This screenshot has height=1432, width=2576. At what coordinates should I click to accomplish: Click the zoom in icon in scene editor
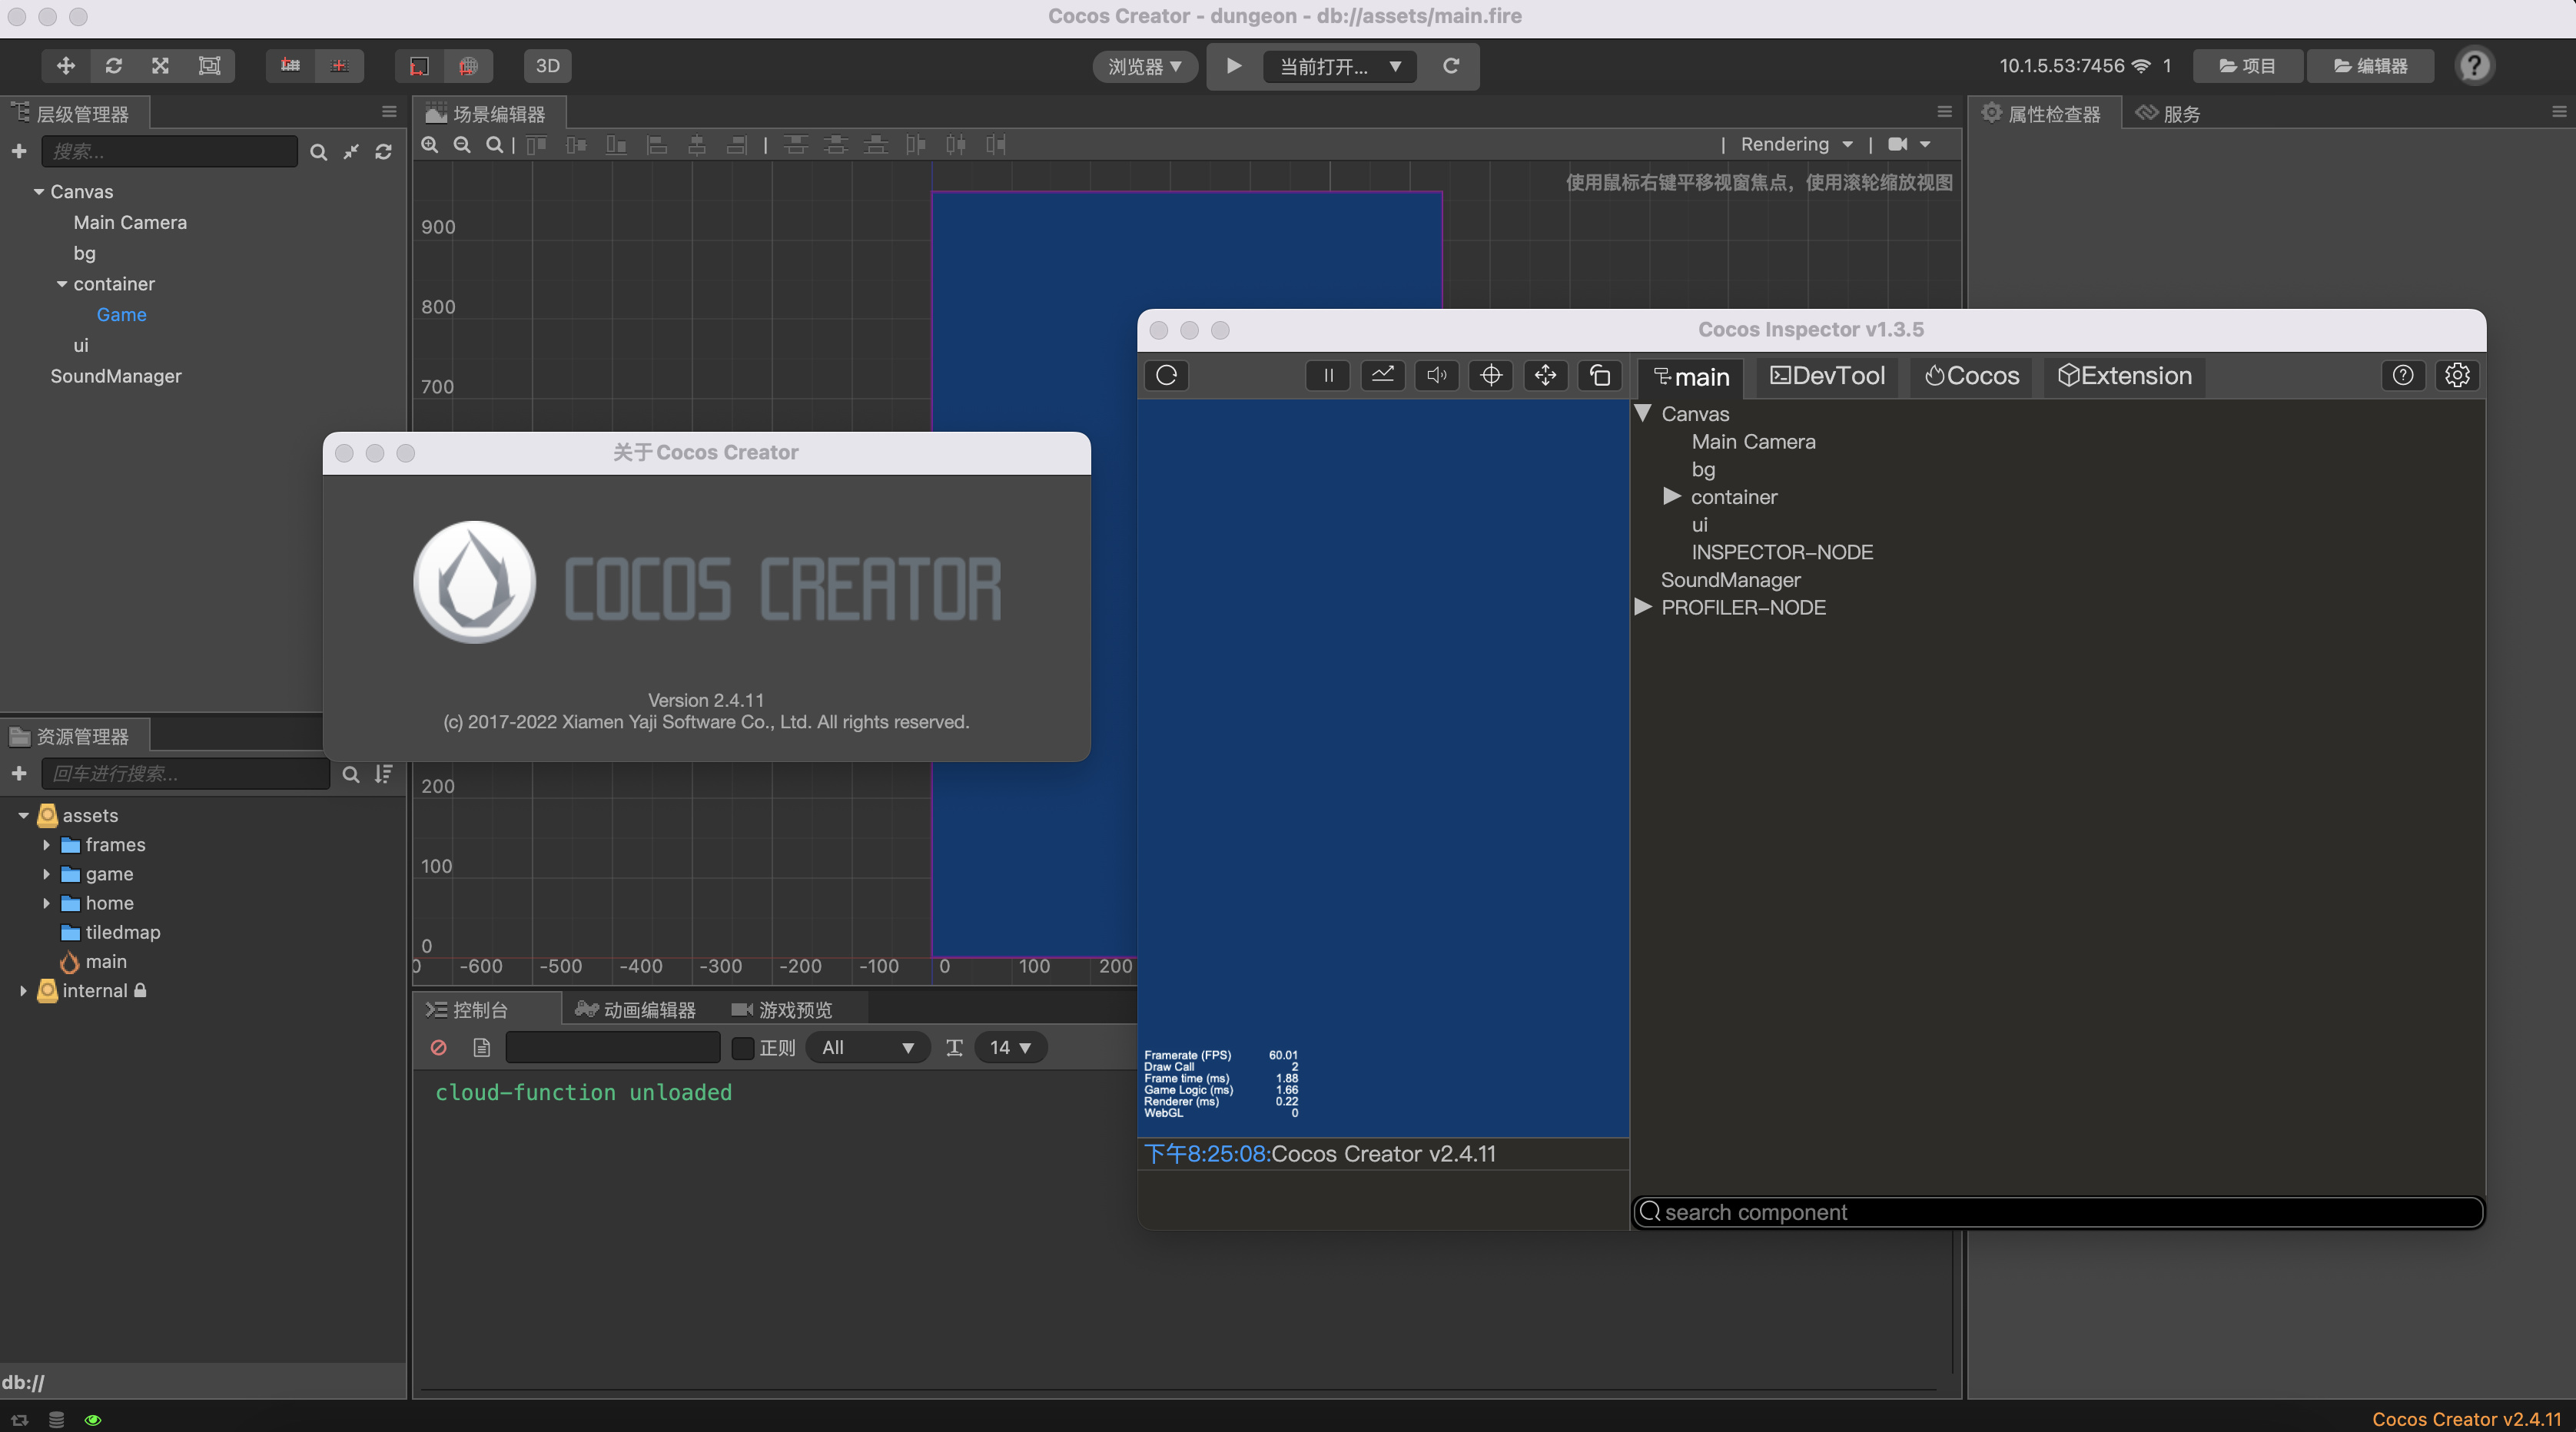point(430,145)
